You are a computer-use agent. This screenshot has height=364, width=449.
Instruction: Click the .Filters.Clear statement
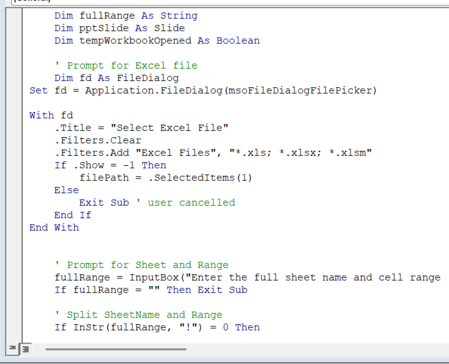(x=96, y=140)
